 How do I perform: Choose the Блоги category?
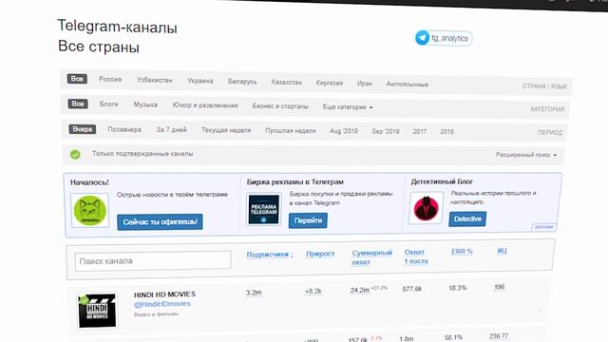[108, 104]
